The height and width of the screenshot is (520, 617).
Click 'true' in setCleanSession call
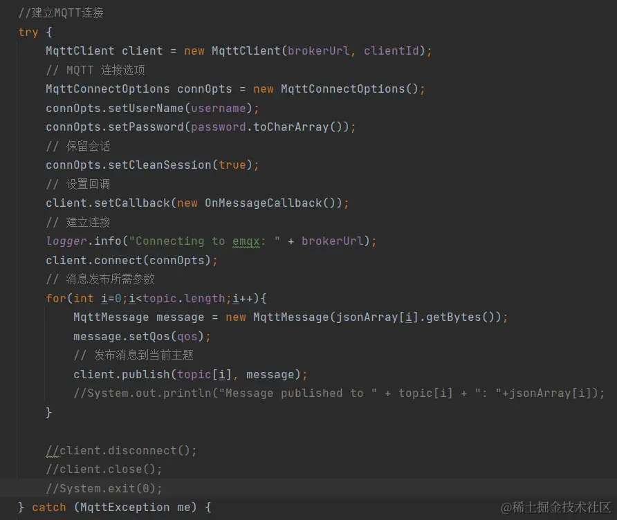click(x=232, y=165)
